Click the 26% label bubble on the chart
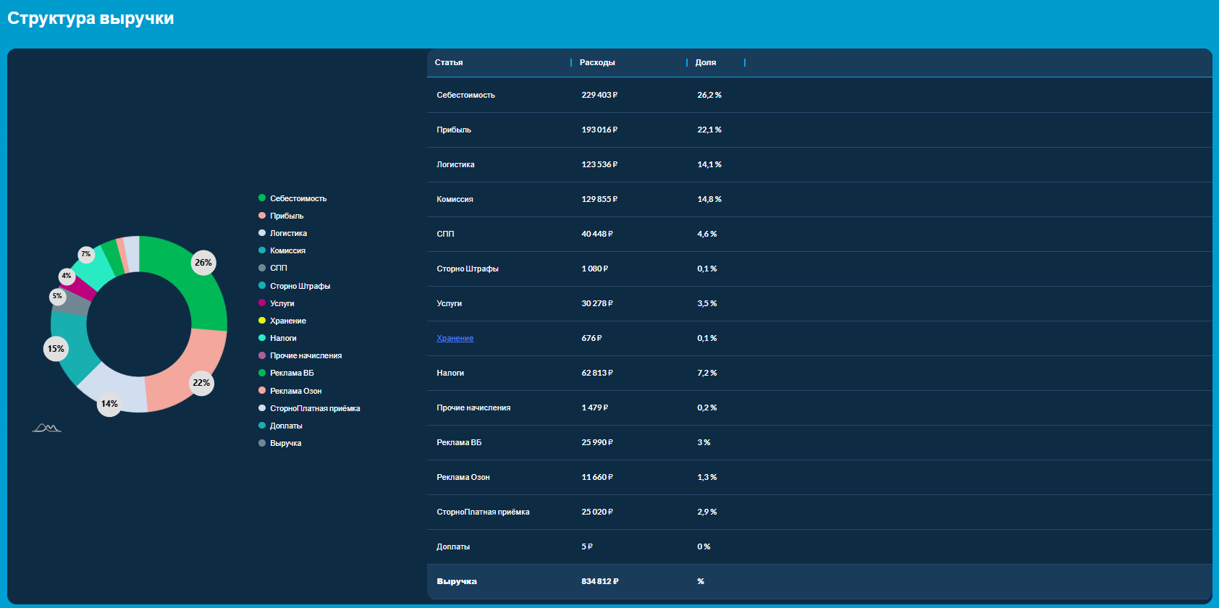Image resolution: width=1219 pixels, height=608 pixels. [203, 263]
